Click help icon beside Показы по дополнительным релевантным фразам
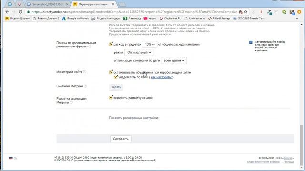Viewport: 305px width, 171px height. [90, 47]
